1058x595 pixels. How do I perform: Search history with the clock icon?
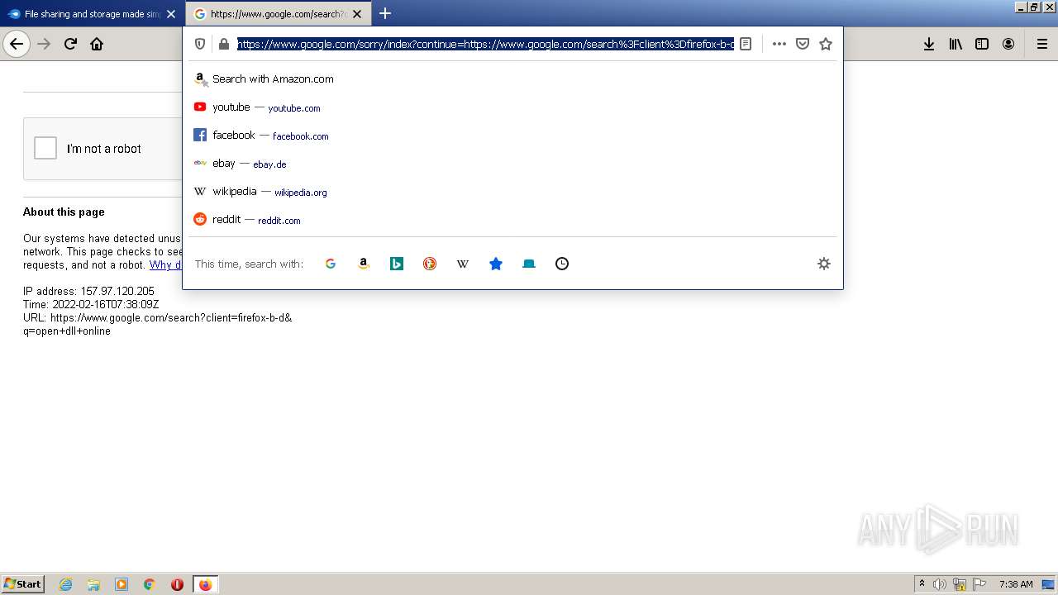pyautogui.click(x=562, y=264)
